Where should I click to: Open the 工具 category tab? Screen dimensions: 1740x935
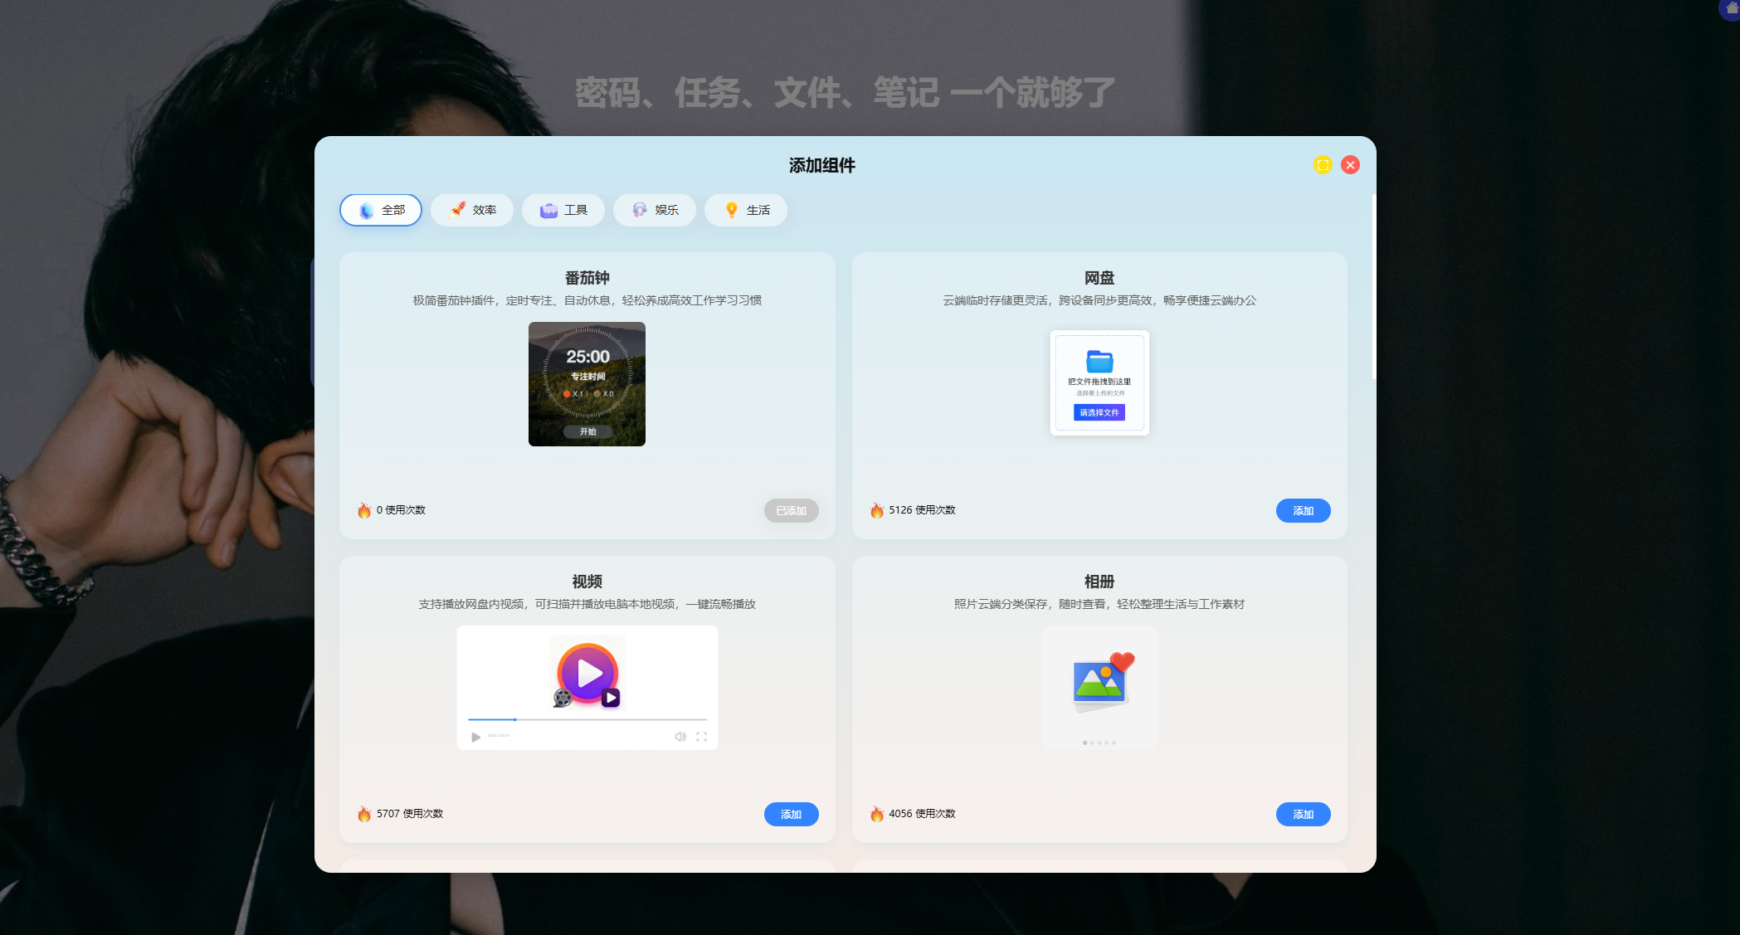click(563, 210)
